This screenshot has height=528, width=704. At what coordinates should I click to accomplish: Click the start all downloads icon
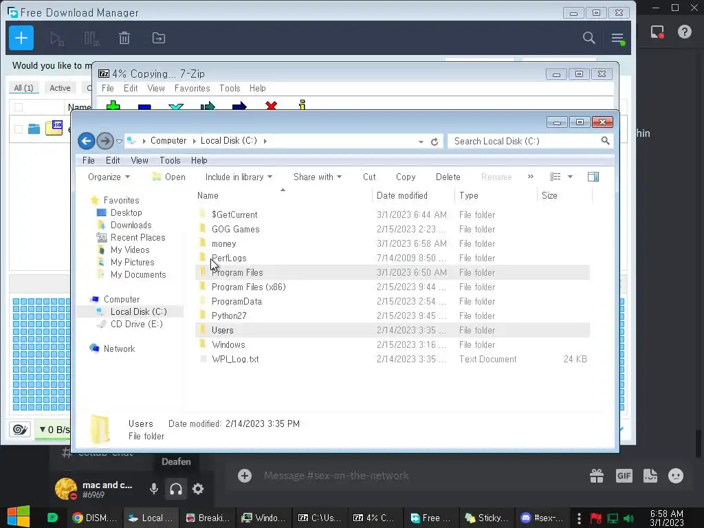pos(57,38)
